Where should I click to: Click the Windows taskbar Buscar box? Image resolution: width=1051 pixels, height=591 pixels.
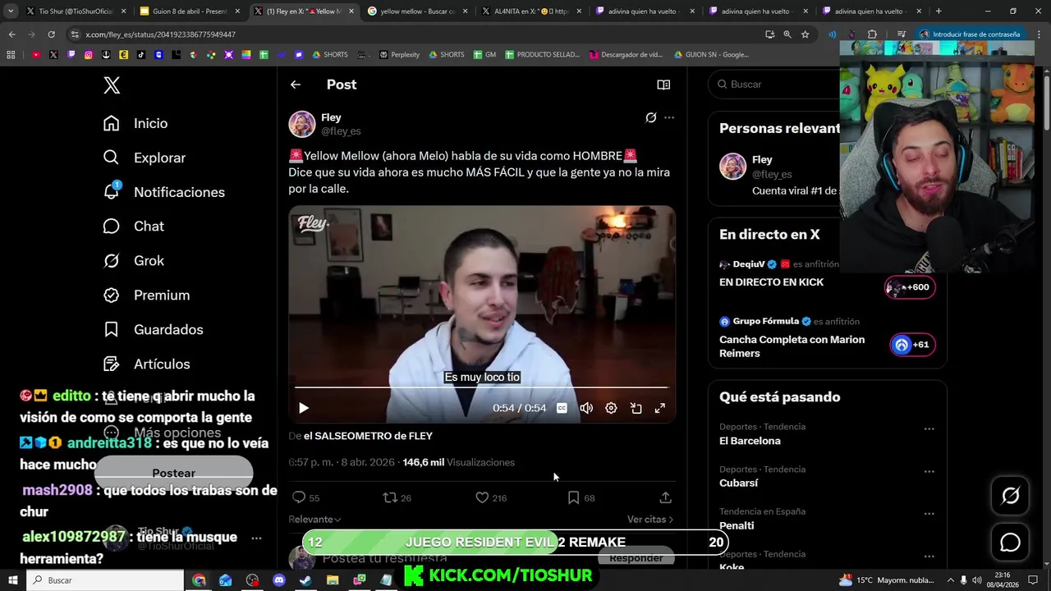coord(105,580)
